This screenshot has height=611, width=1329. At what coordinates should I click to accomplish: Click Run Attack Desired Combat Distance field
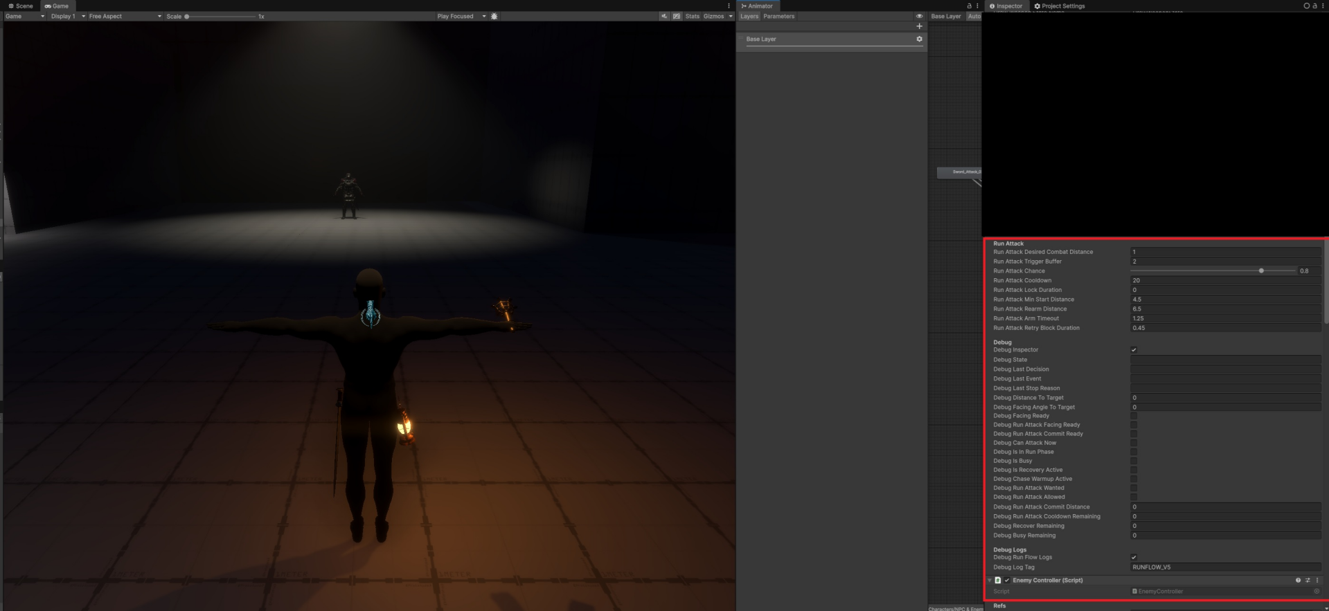[1225, 252]
